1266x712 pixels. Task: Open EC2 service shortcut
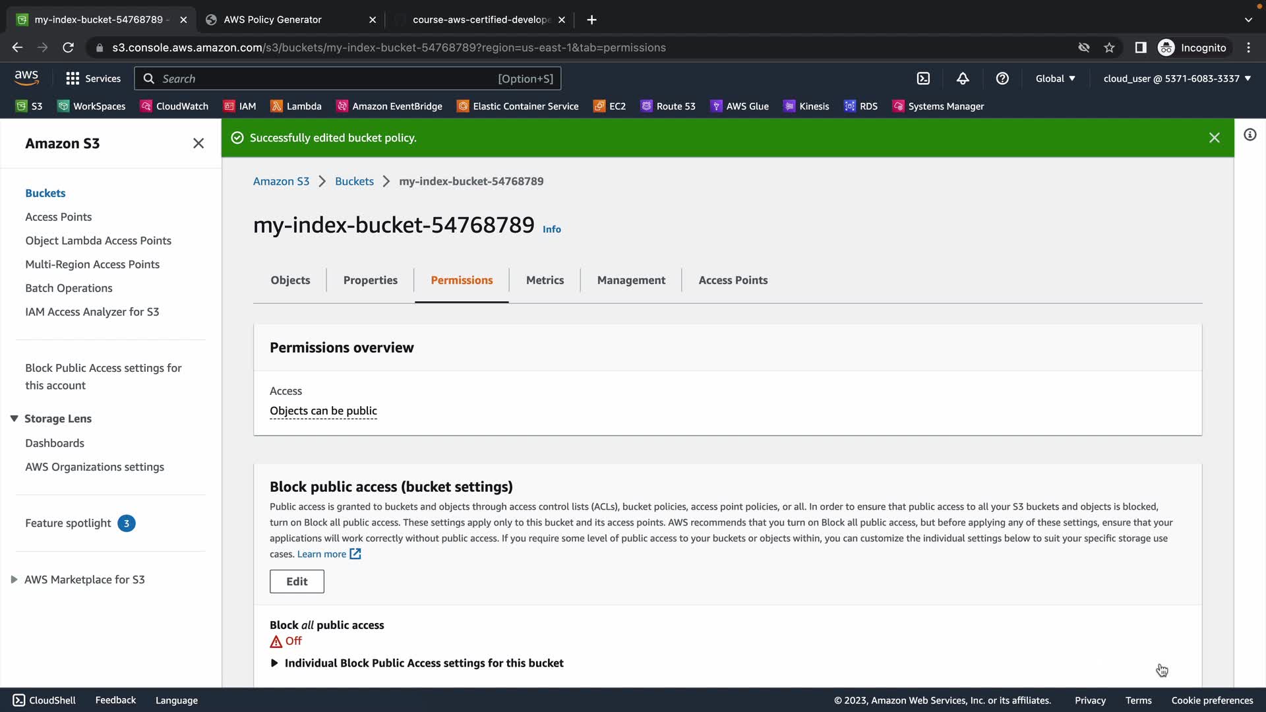tap(610, 106)
